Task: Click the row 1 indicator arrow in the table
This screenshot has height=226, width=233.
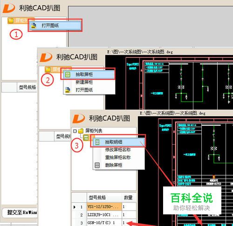Action: pos(75,207)
